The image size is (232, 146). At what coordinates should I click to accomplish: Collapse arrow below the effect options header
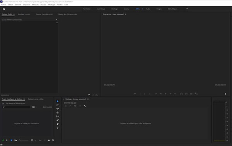tap(57, 23)
